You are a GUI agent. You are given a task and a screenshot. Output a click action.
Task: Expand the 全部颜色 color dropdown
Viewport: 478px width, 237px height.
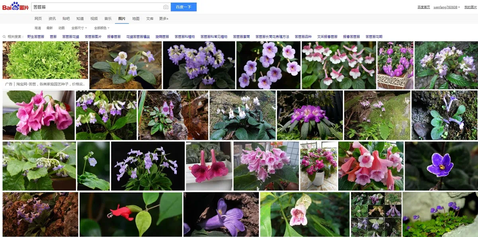tap(101, 28)
